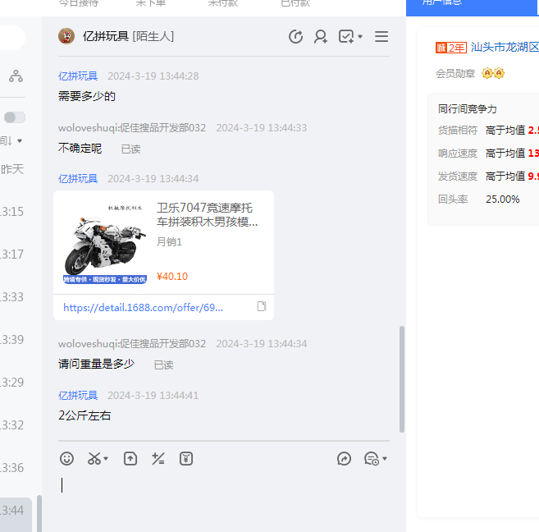The image size is (539, 532).
Task: Click the 昨天 date label in sidebar
Action: pos(12,169)
